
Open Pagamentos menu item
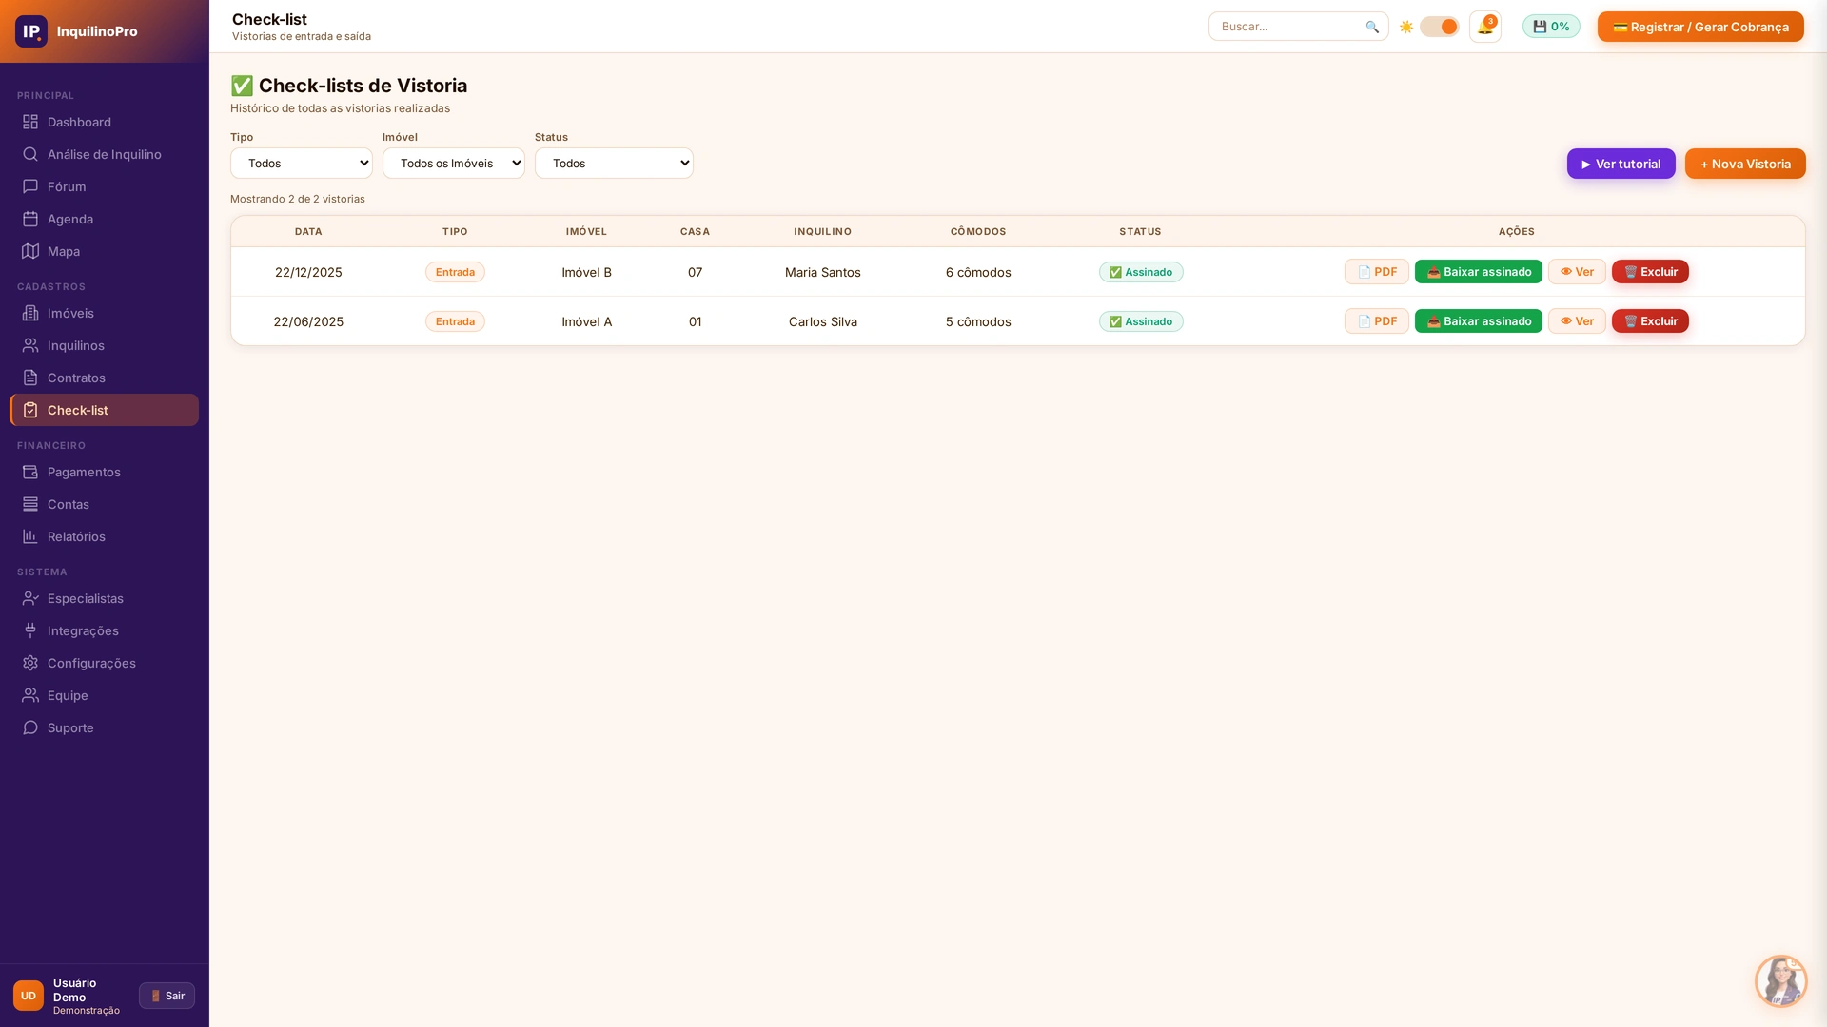pyautogui.click(x=105, y=472)
